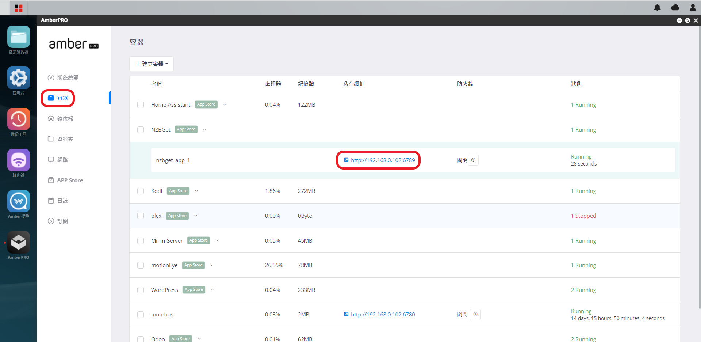Click the 防火牆 column header
Viewport: 701px width, 342px height.
(x=465, y=84)
